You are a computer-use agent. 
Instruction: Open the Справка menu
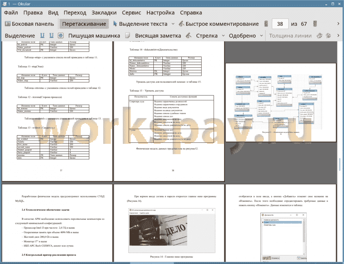191,13
